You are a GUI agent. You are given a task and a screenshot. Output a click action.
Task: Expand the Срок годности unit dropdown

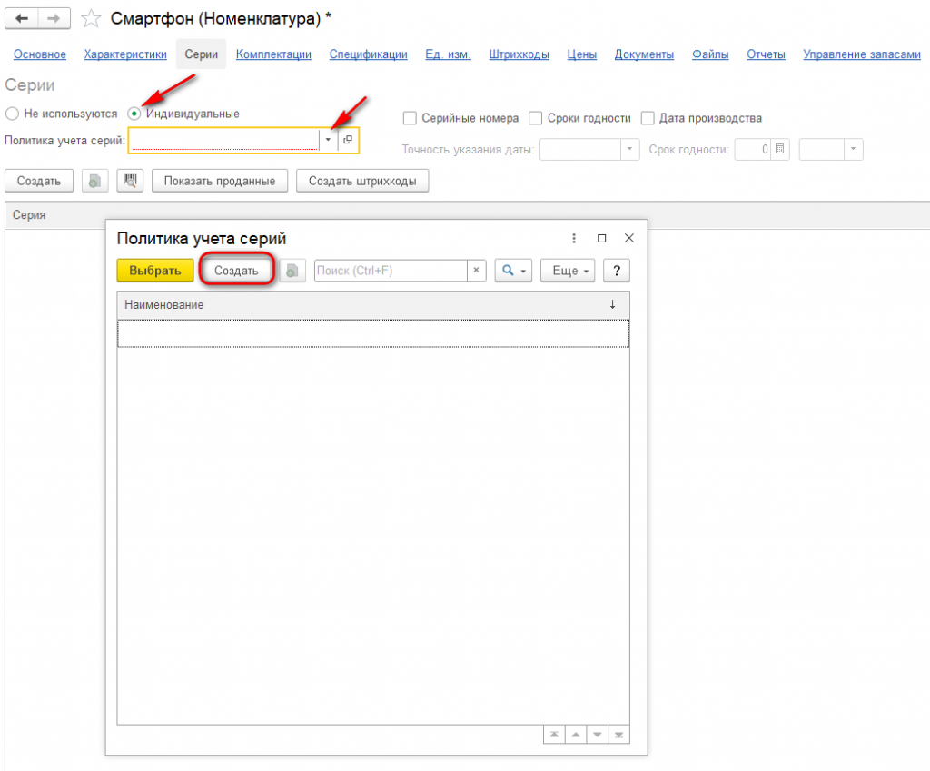coord(854,149)
